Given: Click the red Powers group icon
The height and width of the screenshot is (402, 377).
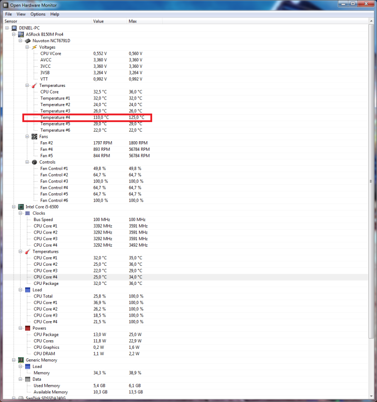Looking at the screenshot, I should (x=28, y=329).
